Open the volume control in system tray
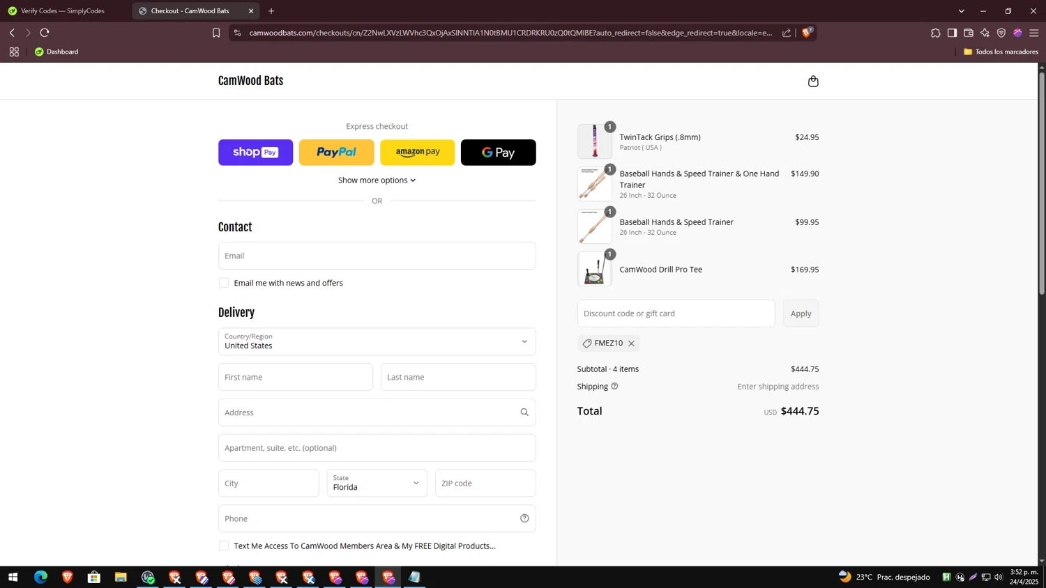The image size is (1046, 588). click(999, 577)
